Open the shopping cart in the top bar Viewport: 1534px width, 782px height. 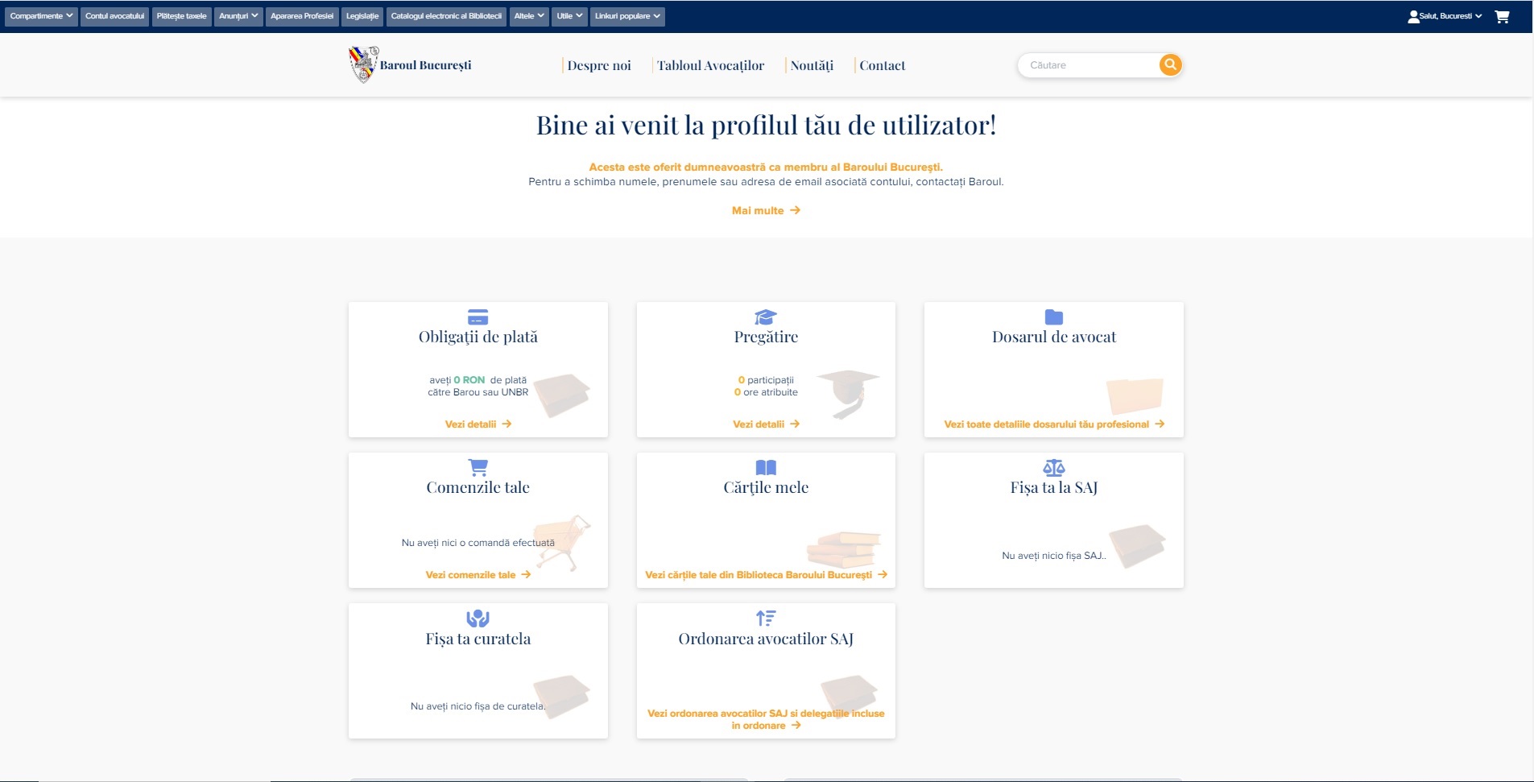[1503, 15]
